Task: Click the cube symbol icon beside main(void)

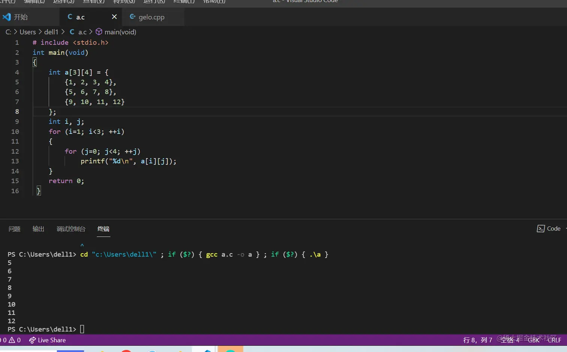Action: pos(99,32)
